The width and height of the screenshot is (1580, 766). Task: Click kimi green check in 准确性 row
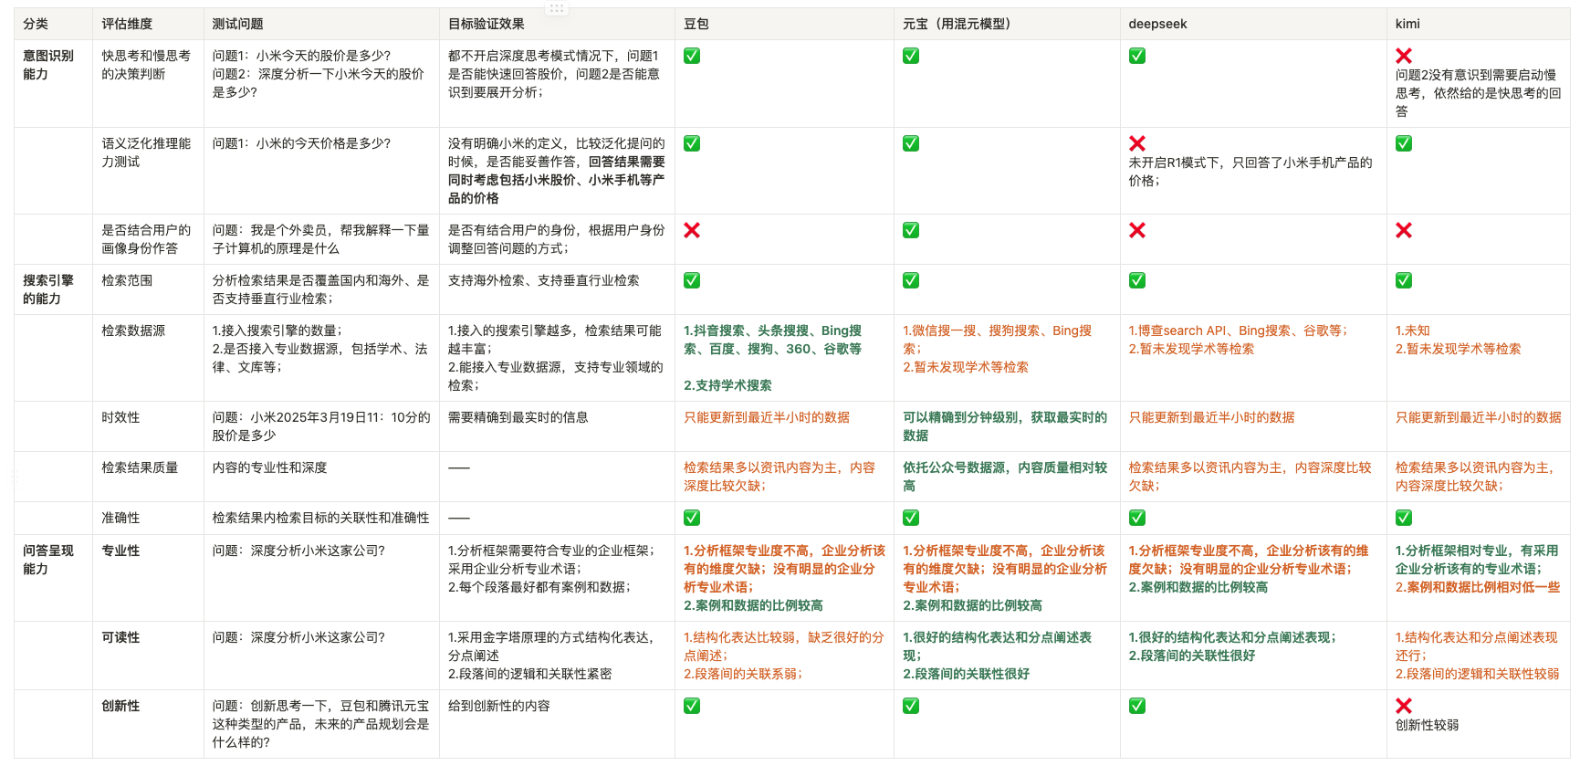[1404, 518]
